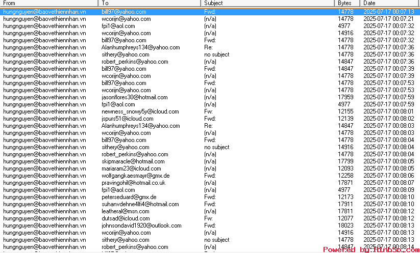Click the bytes value 17911
The height and width of the screenshot is (253, 420).
[345, 204]
